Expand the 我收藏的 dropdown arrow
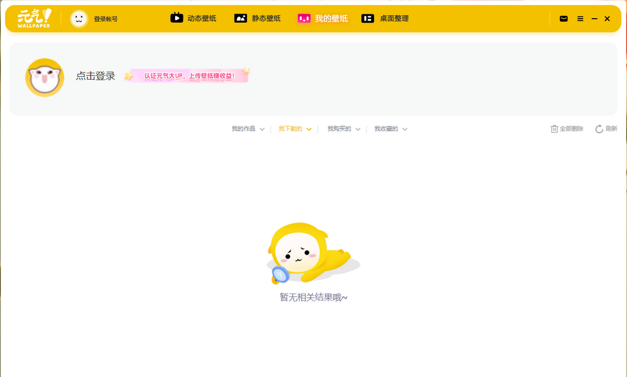The height and width of the screenshot is (377, 627). [x=405, y=129]
